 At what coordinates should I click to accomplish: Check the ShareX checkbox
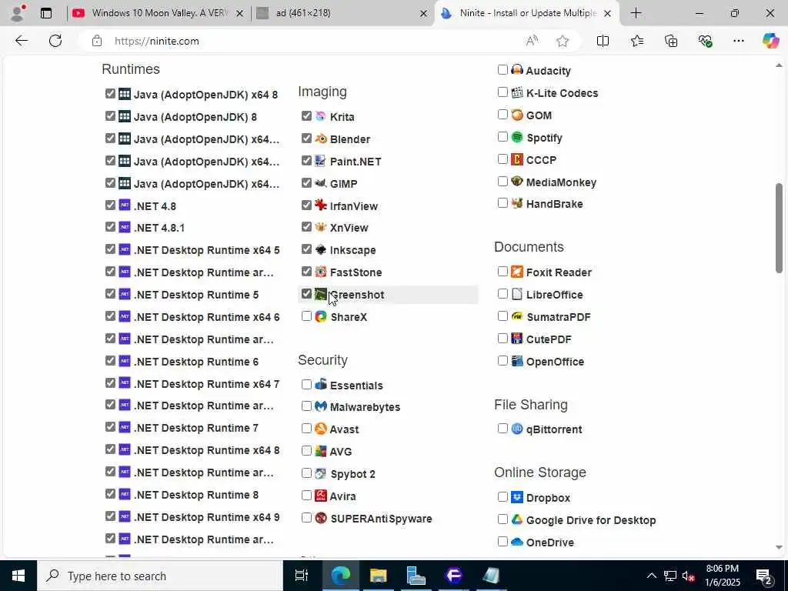coord(306,316)
